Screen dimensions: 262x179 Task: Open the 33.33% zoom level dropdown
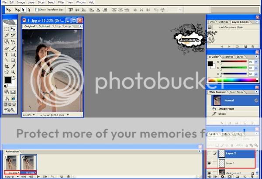coord(29,115)
